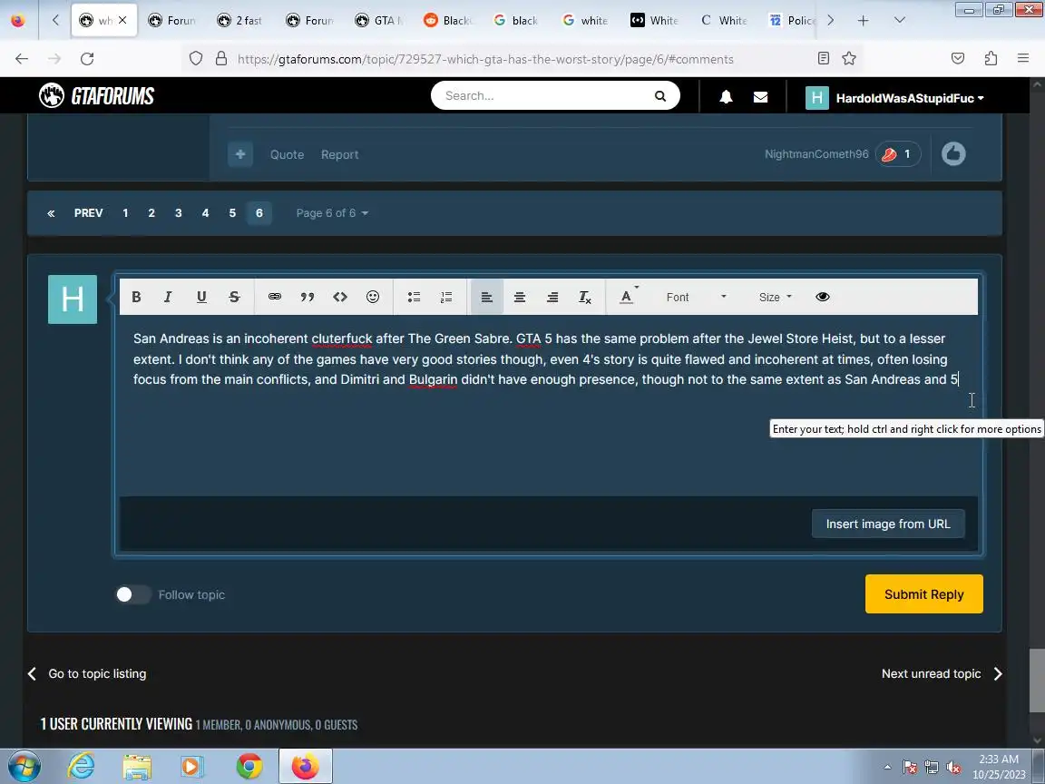The height and width of the screenshot is (784, 1045).
Task: Insert a bulleted list
Action: pos(414,297)
